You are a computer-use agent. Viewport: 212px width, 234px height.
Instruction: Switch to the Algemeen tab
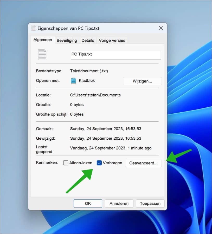pyautogui.click(x=43, y=40)
